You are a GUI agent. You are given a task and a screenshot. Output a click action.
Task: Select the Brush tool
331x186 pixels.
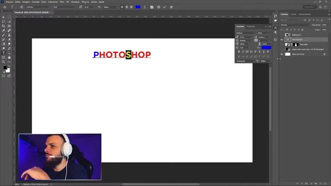4,35
